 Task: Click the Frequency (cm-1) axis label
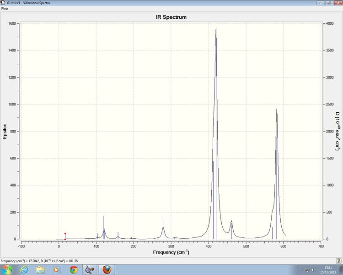171,252
